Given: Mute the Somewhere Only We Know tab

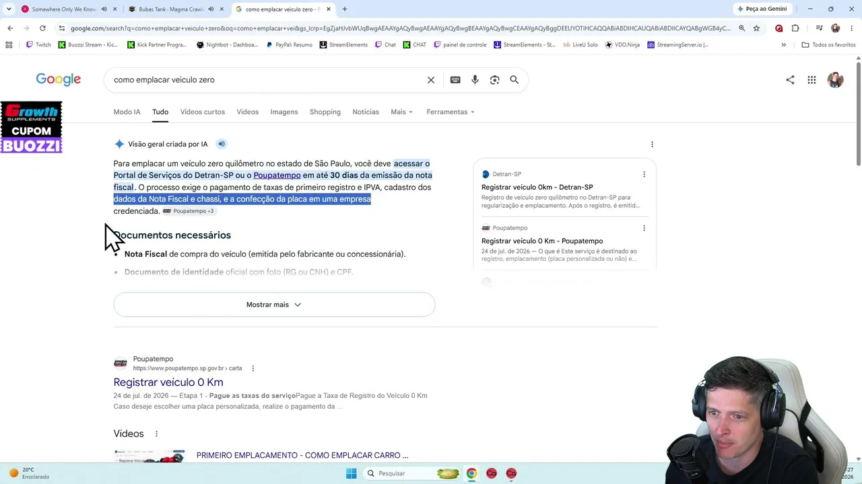Looking at the screenshot, I should pos(104,9).
